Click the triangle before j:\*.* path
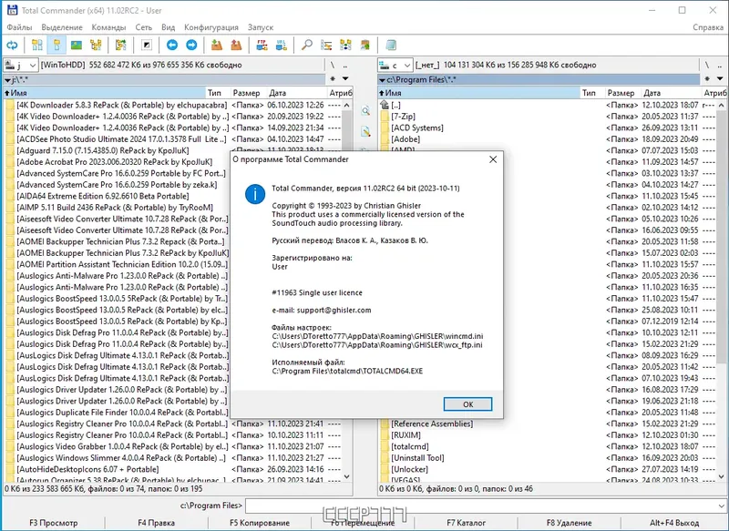This screenshot has width=729, height=531. tap(7, 80)
